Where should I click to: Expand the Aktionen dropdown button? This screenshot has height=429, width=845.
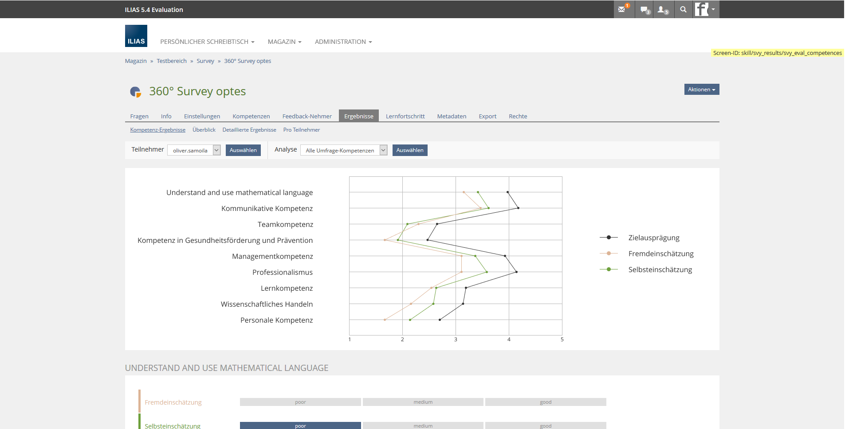[x=701, y=90]
